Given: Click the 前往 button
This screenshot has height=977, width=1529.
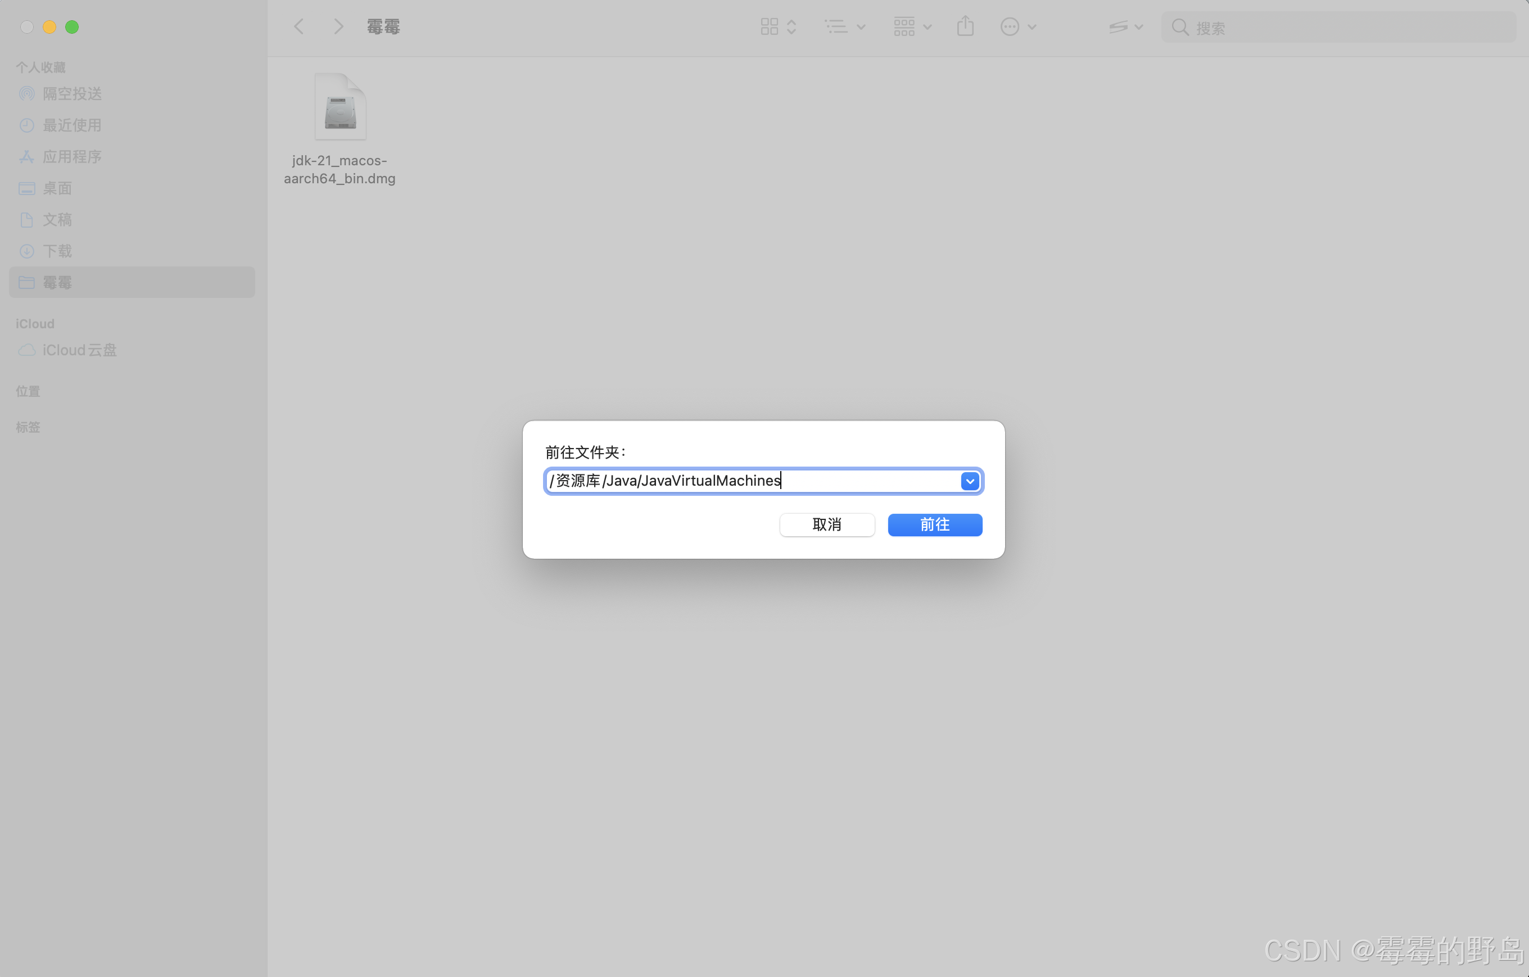Looking at the screenshot, I should [x=935, y=524].
